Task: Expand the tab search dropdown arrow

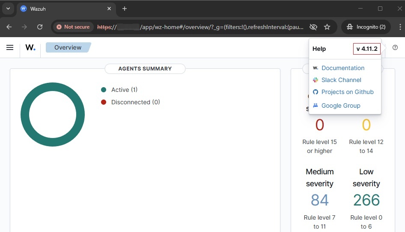Action: click(x=8, y=9)
